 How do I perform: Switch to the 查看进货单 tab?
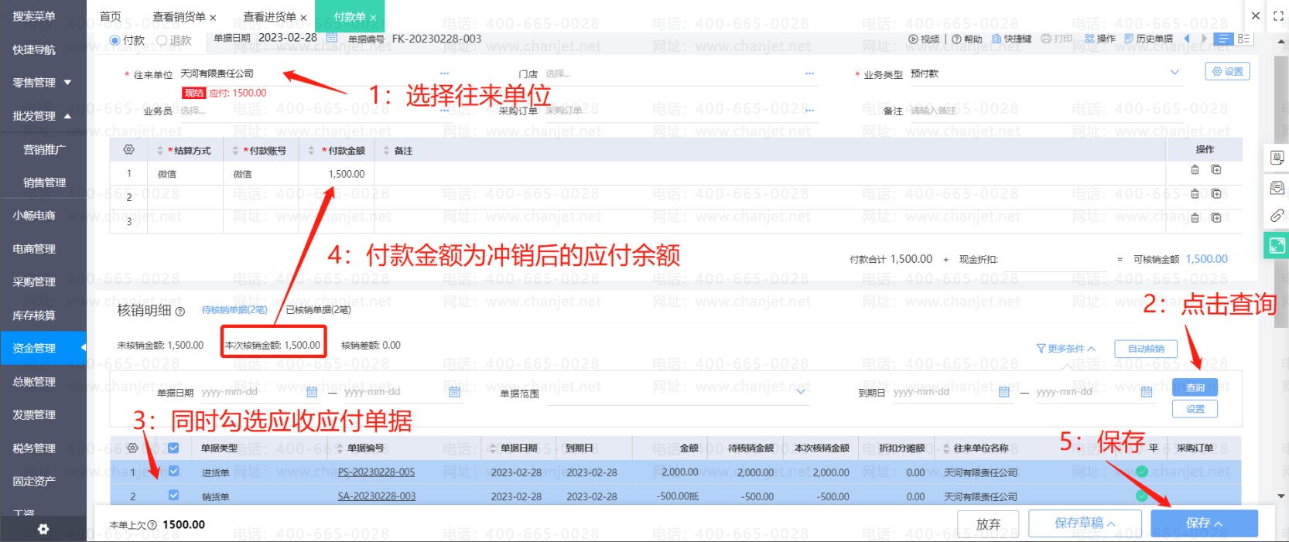(269, 16)
